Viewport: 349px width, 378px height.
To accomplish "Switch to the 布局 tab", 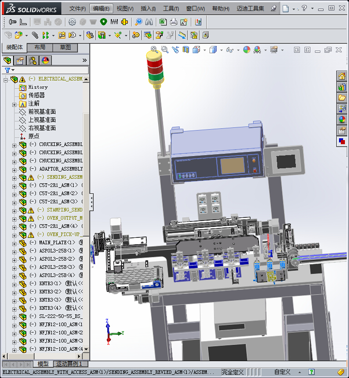I will tap(40, 47).
